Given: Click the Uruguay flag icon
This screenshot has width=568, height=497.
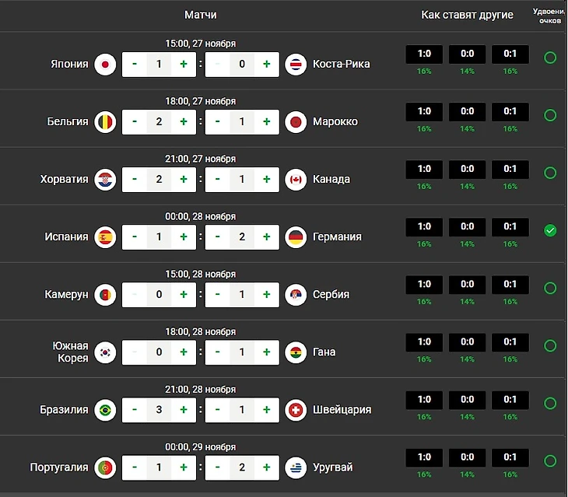Looking at the screenshot, I should click(295, 467).
